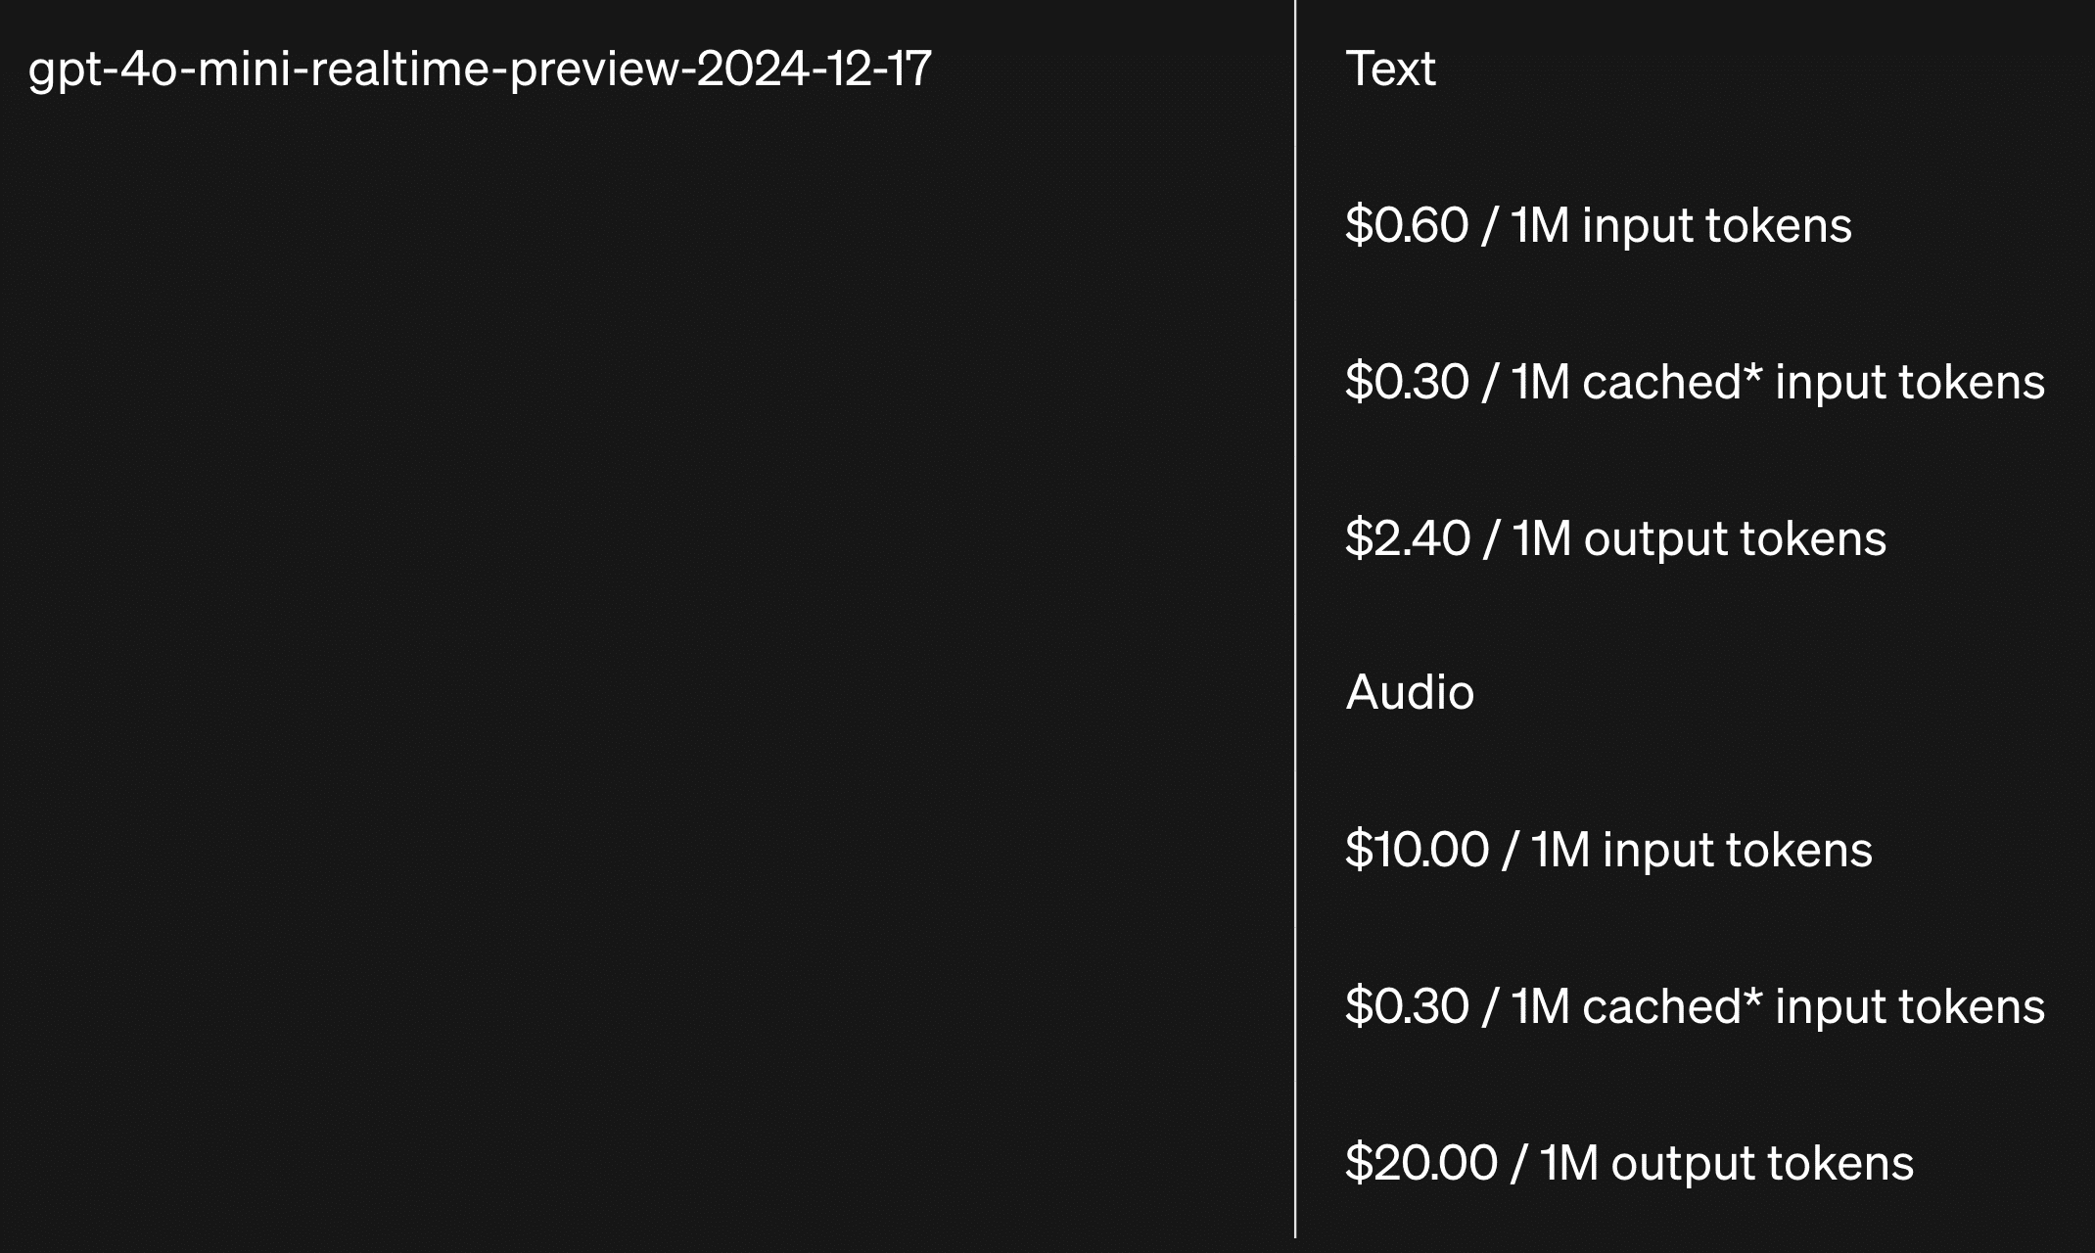Click the cached input tokens price under Text
This screenshot has height=1253, width=2095.
(x=1694, y=382)
